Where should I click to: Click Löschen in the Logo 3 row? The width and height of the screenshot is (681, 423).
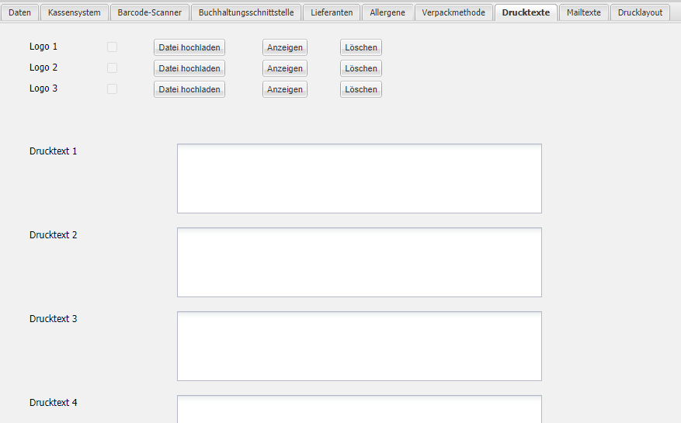click(361, 89)
